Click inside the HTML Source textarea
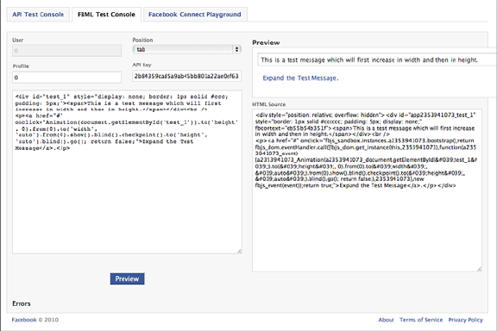The height and width of the screenshot is (331, 497). [x=367, y=190]
